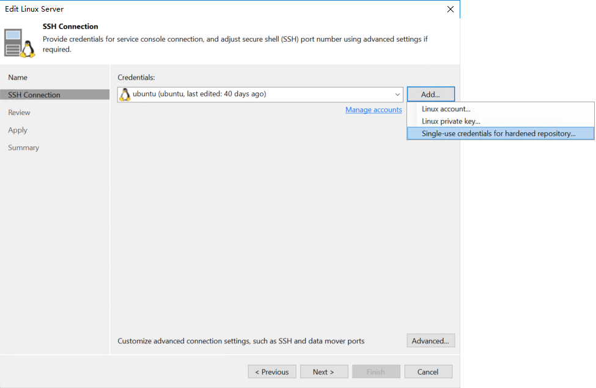Image resolution: width=596 pixels, height=388 pixels.
Task: Select the ubuntu credentials entry
Action: pyautogui.click(x=260, y=94)
